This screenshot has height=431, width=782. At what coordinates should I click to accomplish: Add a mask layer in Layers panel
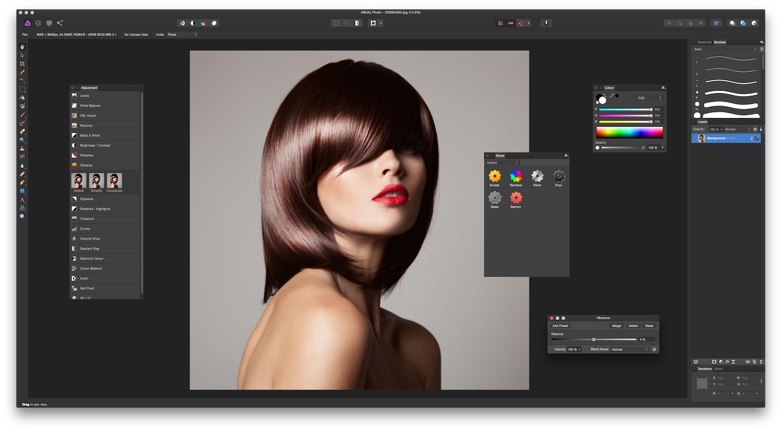714,362
